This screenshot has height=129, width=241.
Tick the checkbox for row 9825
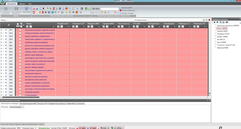[x=20, y=55]
